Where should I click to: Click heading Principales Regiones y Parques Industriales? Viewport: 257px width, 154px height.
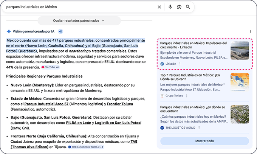[x=44, y=76]
